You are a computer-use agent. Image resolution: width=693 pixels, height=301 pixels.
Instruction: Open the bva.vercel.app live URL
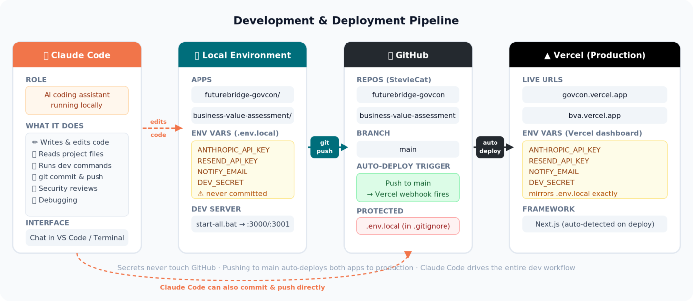[x=594, y=115]
